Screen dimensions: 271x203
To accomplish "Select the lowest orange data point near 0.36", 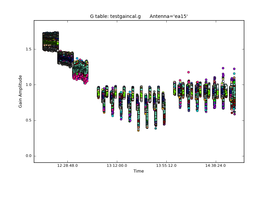I will coord(138,130).
